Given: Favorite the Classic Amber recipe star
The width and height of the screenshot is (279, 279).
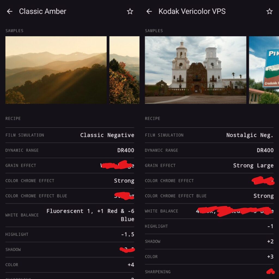Looking at the screenshot, I should point(130,11).
